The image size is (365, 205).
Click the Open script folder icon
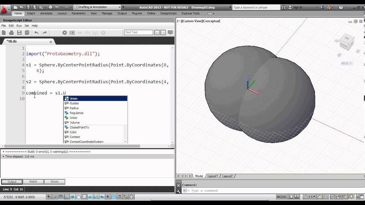[x=11, y=33]
